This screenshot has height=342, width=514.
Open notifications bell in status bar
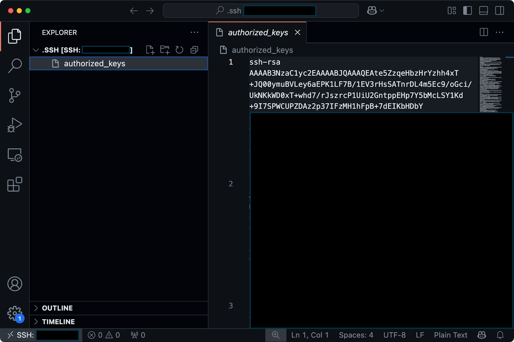pyautogui.click(x=500, y=335)
